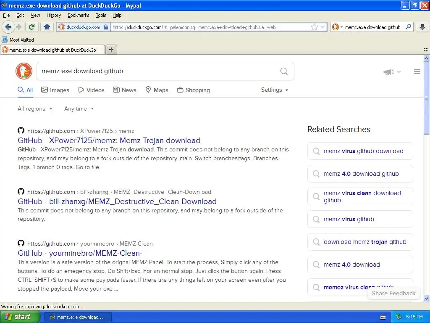Click GitHub favicon of XPower7125 result
Screen dimensions: 430x323
(x=21, y=130)
